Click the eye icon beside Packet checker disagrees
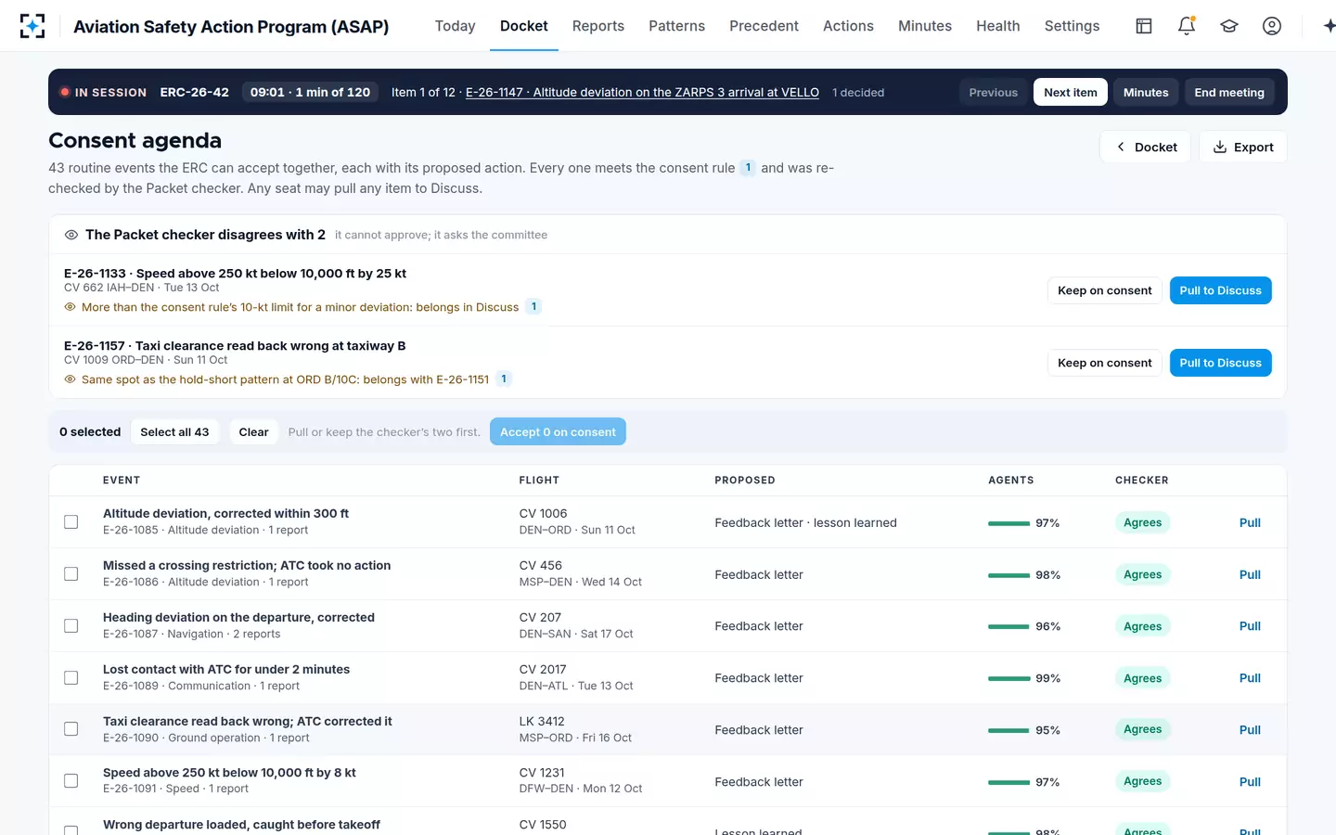The image size is (1336, 835). tap(71, 235)
